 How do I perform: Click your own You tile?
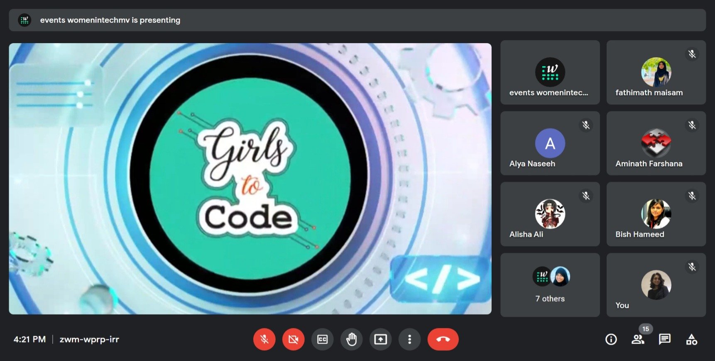[656, 285]
